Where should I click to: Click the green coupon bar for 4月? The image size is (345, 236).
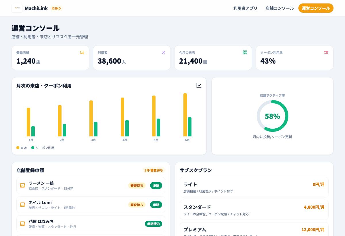[x=127, y=128]
